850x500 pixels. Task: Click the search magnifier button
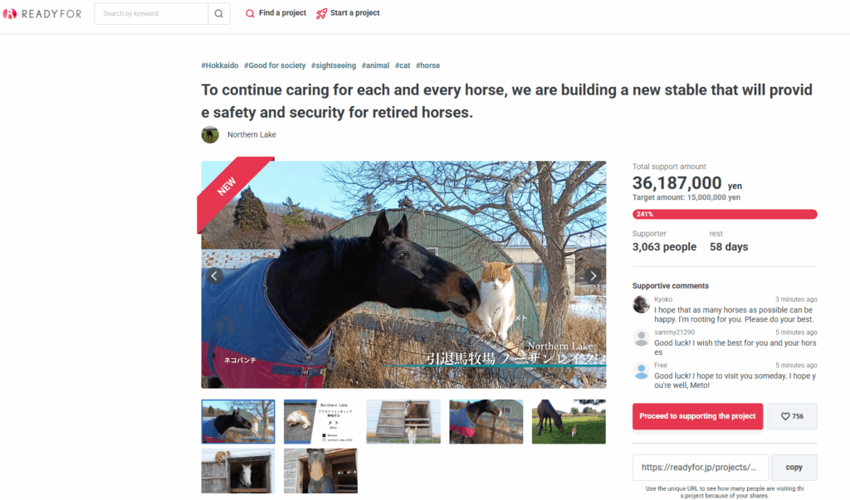click(219, 13)
